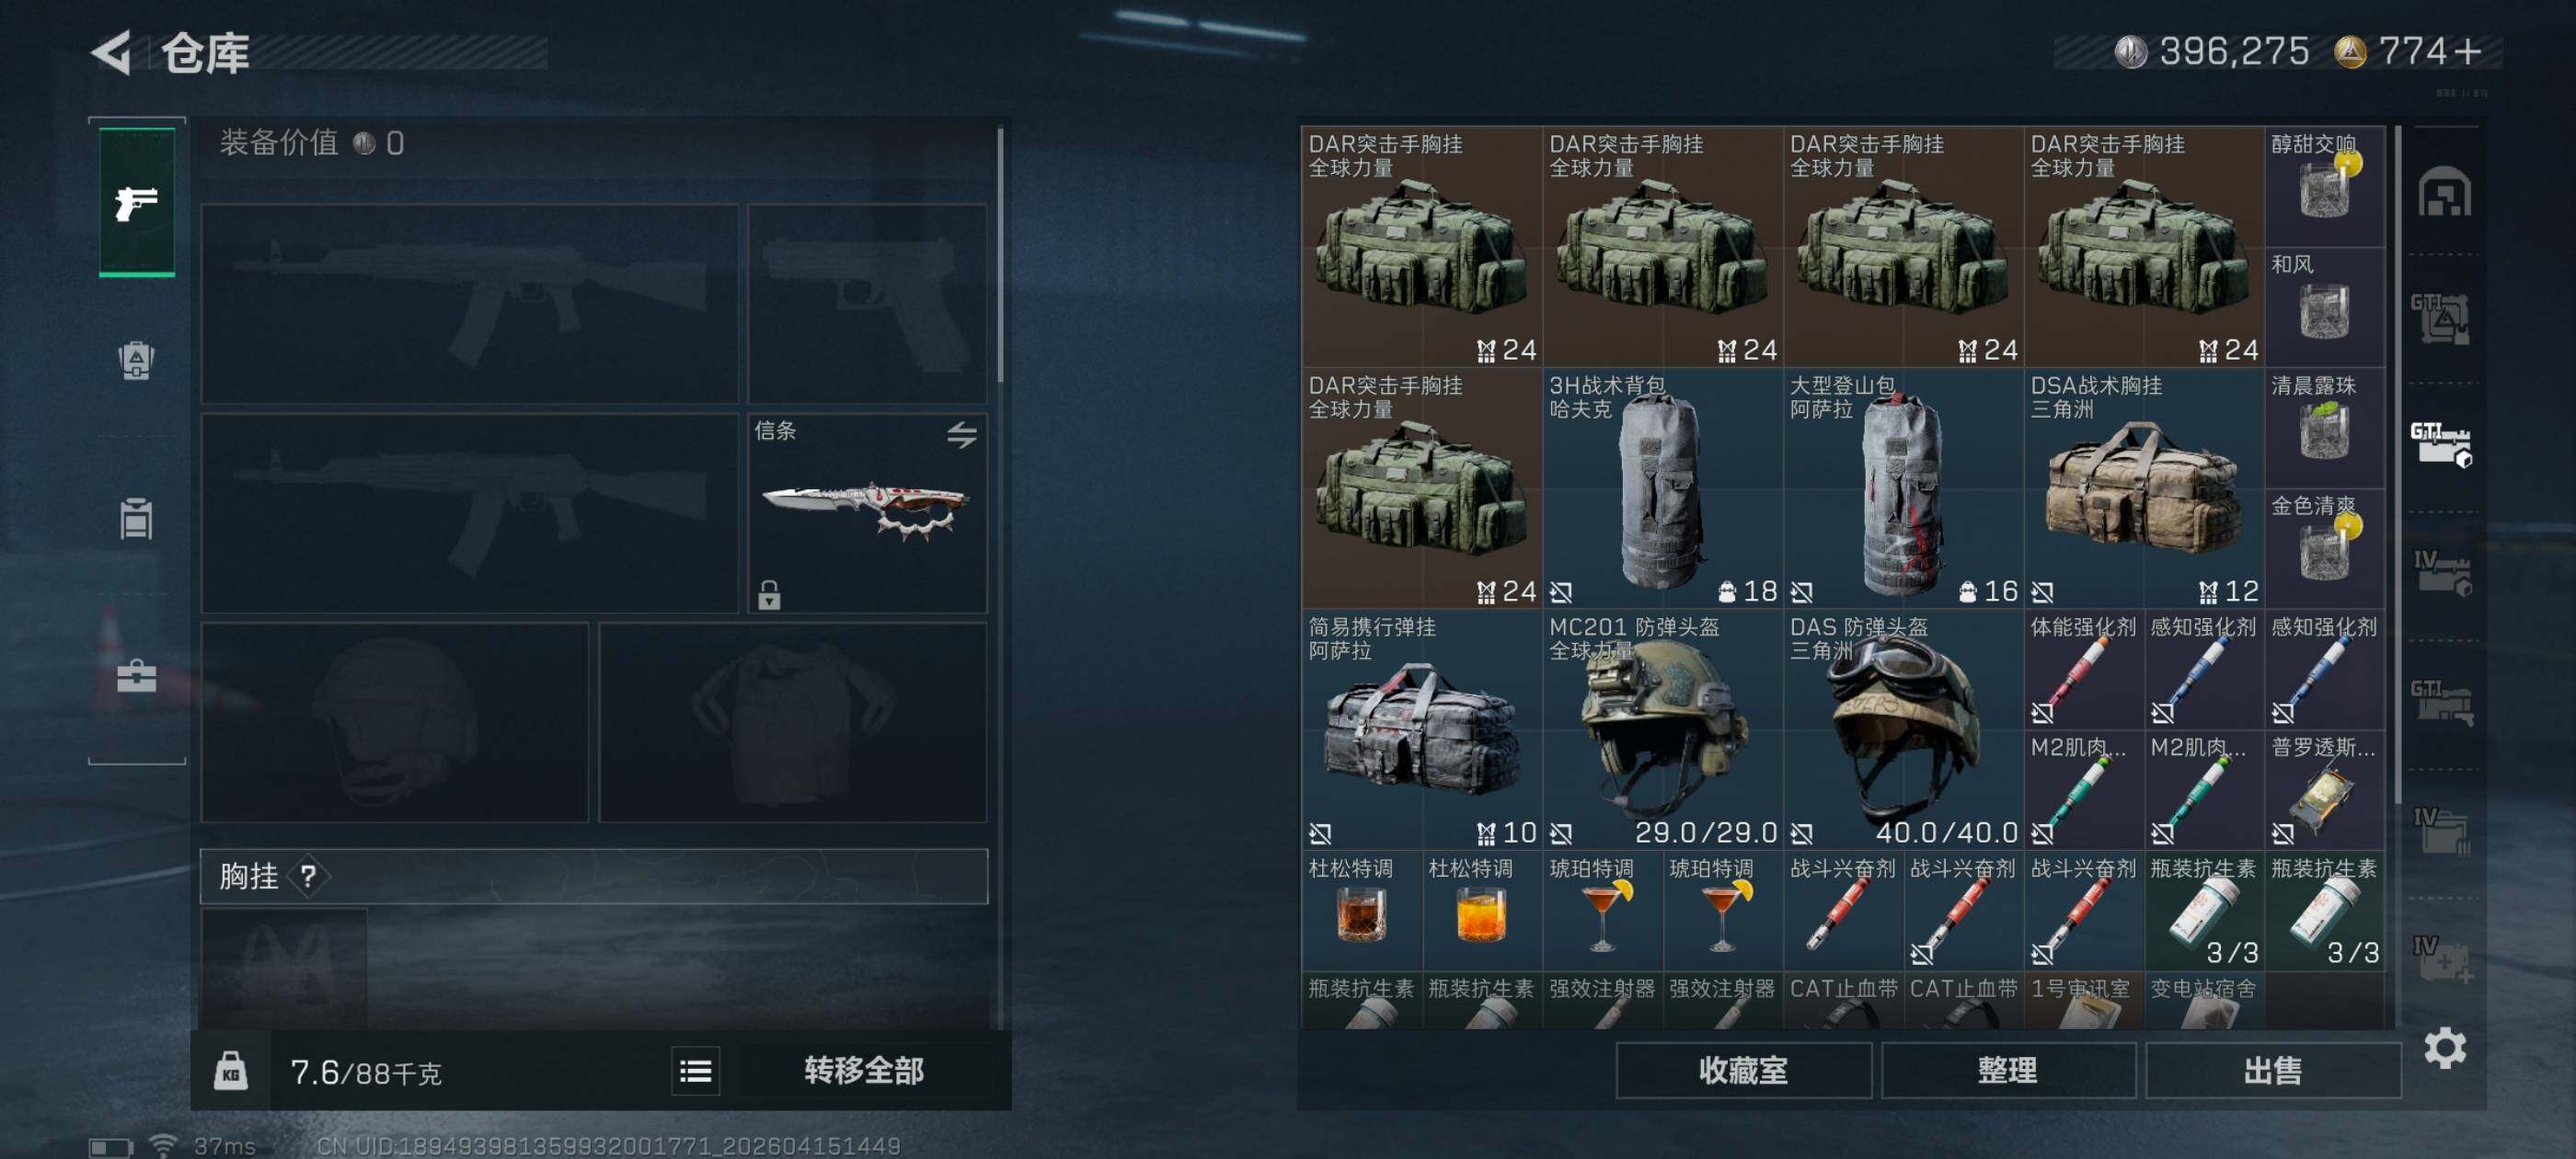
Task: Click the stash inventory scrollbar
Action: pyautogui.click(x=2398, y=465)
